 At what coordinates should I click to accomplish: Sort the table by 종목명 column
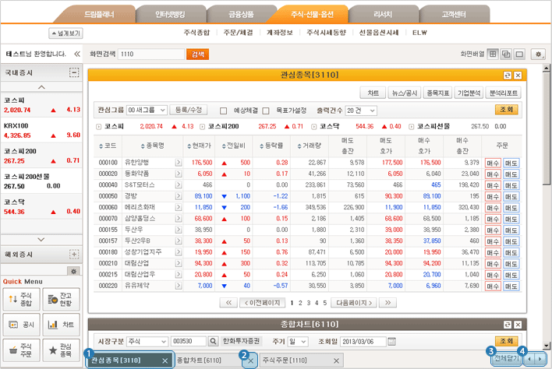click(153, 146)
